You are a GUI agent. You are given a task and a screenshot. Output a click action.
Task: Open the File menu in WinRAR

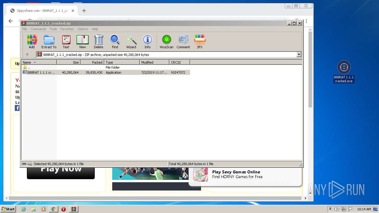pyautogui.click(x=25, y=29)
